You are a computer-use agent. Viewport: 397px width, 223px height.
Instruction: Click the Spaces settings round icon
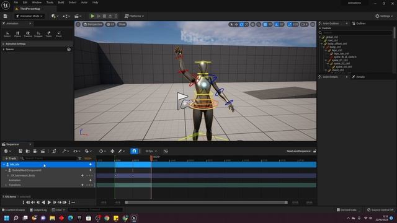coord(69,50)
